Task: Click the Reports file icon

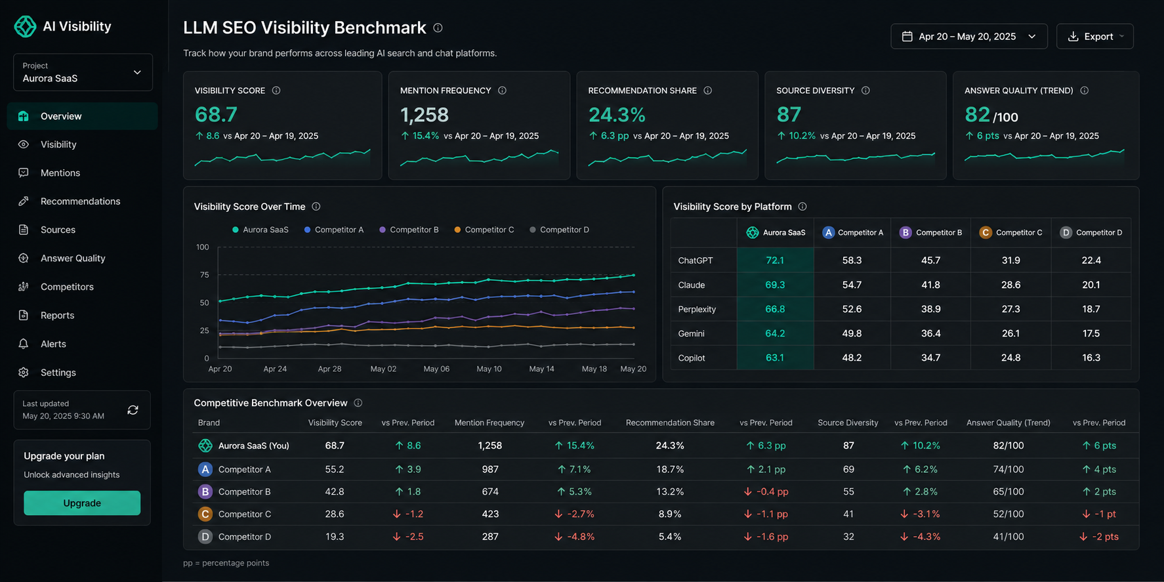Action: [24, 315]
